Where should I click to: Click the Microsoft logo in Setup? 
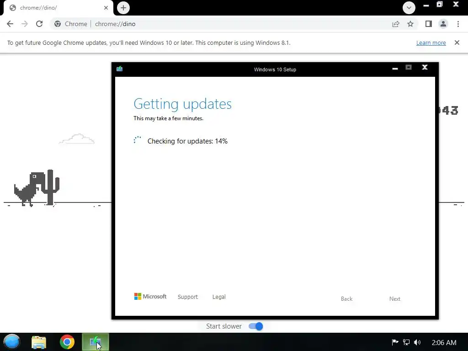[x=150, y=296]
